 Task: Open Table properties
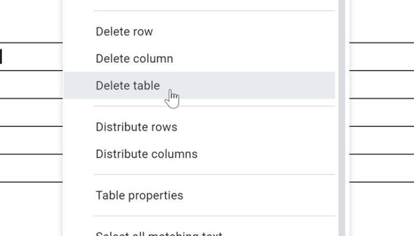pyautogui.click(x=139, y=196)
